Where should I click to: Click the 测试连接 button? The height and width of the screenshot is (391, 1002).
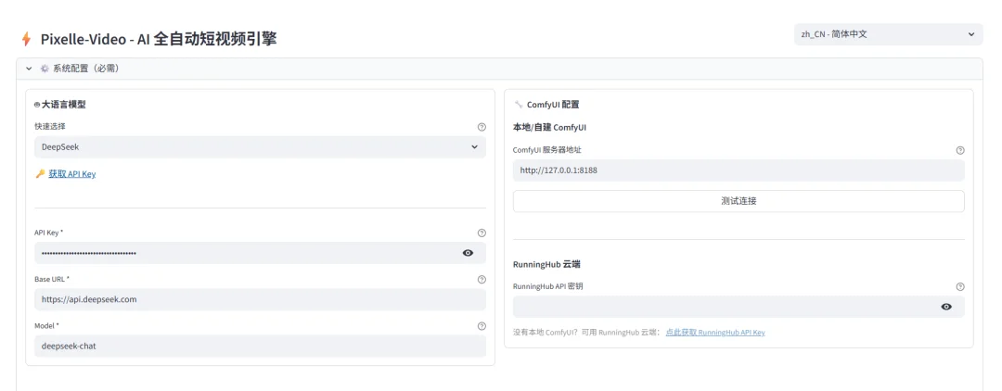point(738,201)
